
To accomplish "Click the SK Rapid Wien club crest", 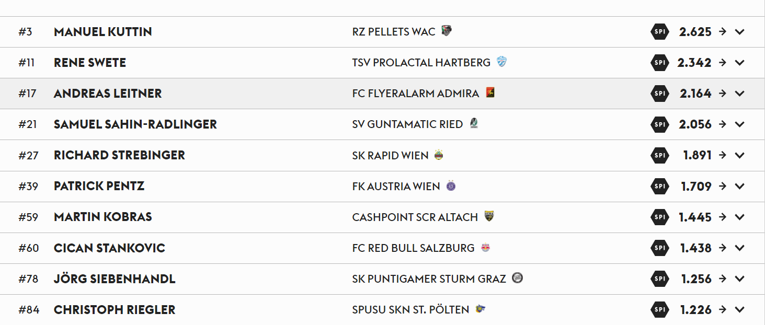I will (x=439, y=155).
